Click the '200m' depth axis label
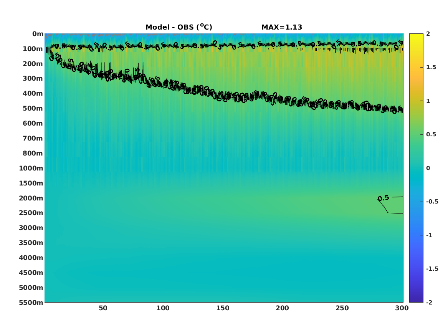 (x=33, y=64)
